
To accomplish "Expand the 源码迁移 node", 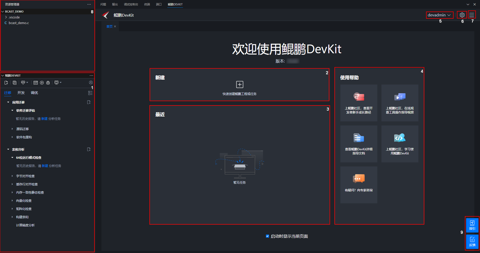I will tap(12, 129).
